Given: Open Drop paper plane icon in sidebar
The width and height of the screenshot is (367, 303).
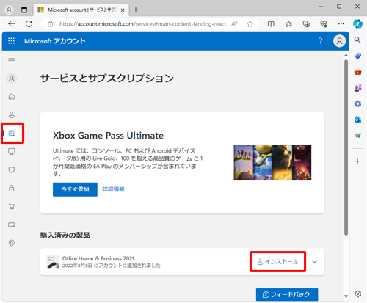Looking at the screenshot, I should (357, 135).
